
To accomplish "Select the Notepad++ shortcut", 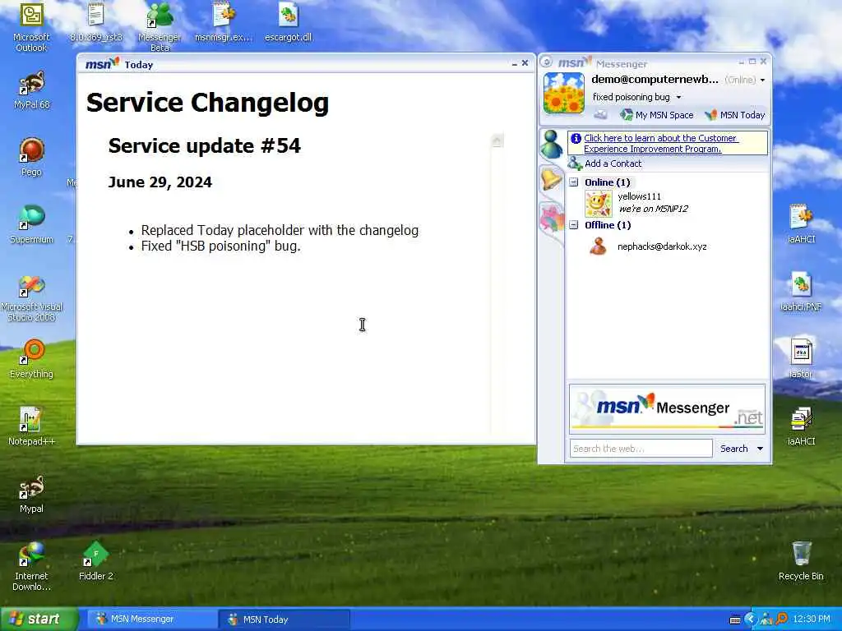I will tap(32, 426).
